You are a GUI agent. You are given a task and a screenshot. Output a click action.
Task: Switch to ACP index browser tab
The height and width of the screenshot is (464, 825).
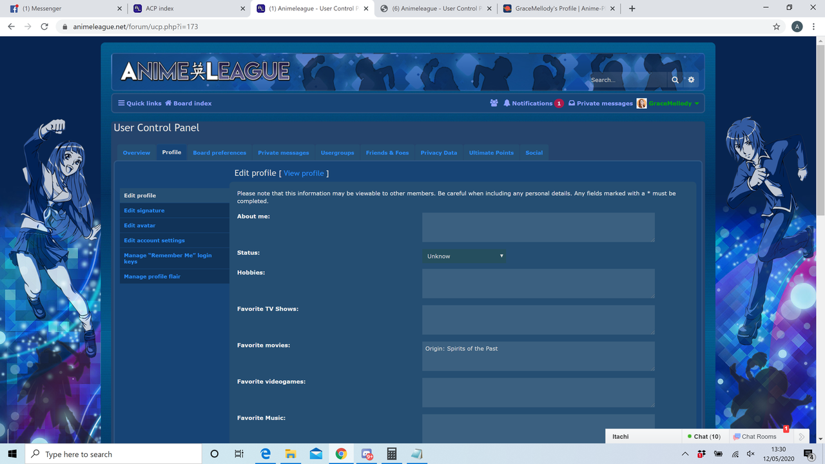(x=188, y=8)
